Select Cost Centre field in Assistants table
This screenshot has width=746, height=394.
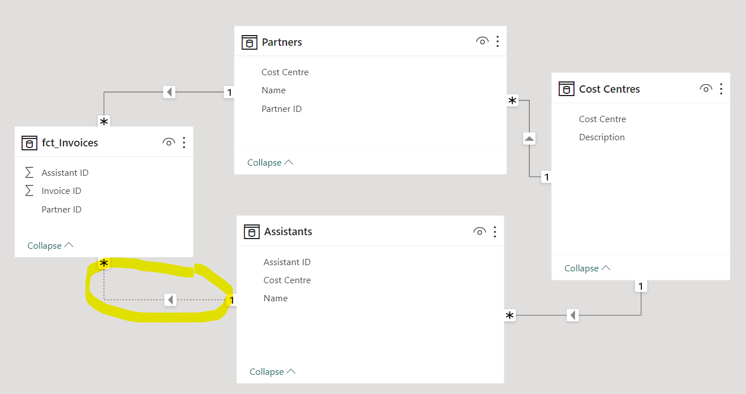[287, 280]
